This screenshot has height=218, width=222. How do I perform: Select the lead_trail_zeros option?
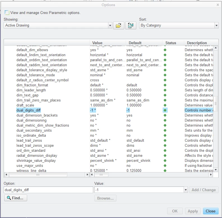[x=29, y=141]
